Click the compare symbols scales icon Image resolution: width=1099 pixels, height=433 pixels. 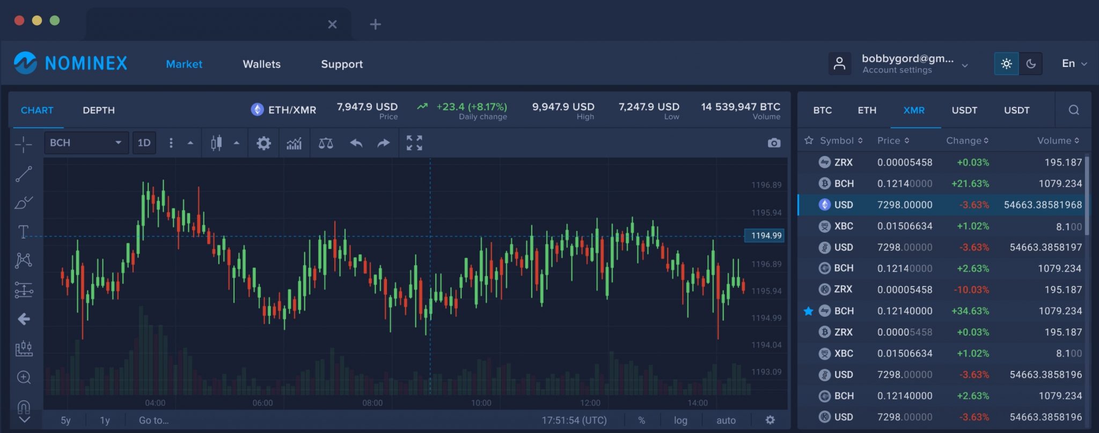click(326, 143)
